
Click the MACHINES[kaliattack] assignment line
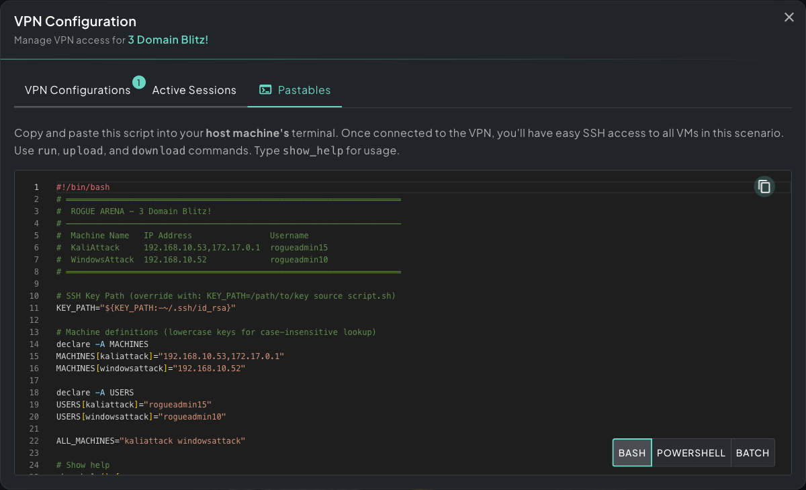(170, 356)
